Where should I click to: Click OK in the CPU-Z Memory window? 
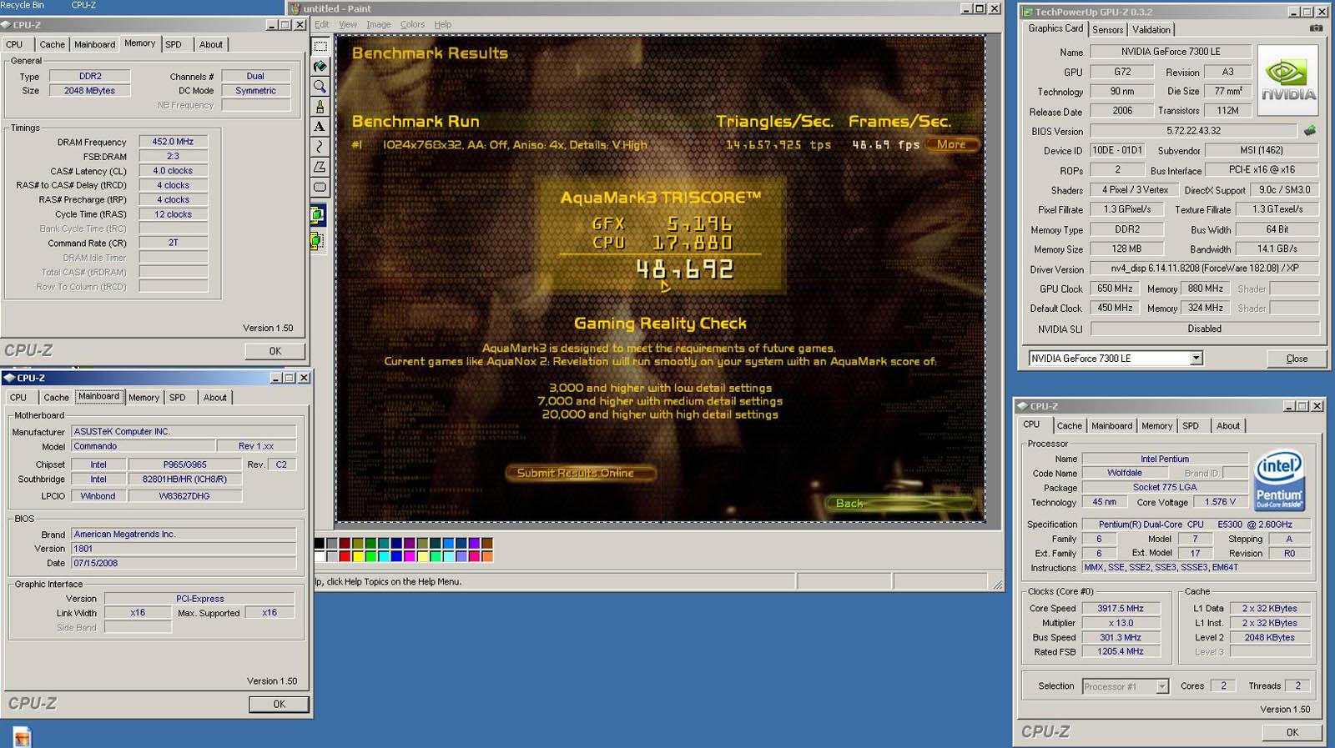point(275,351)
